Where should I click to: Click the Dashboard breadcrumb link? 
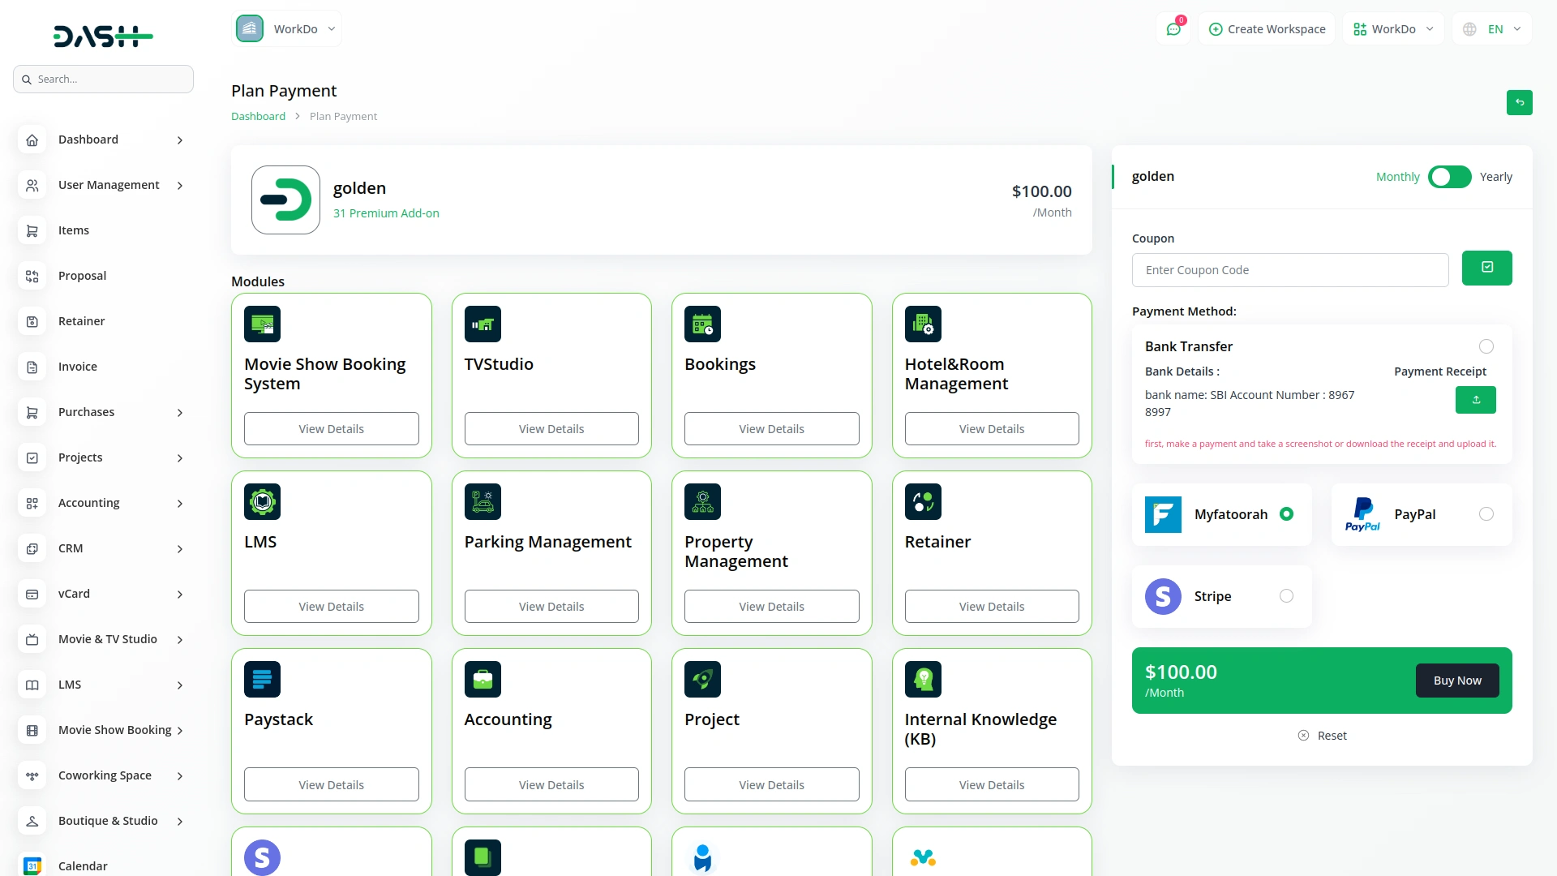click(258, 116)
